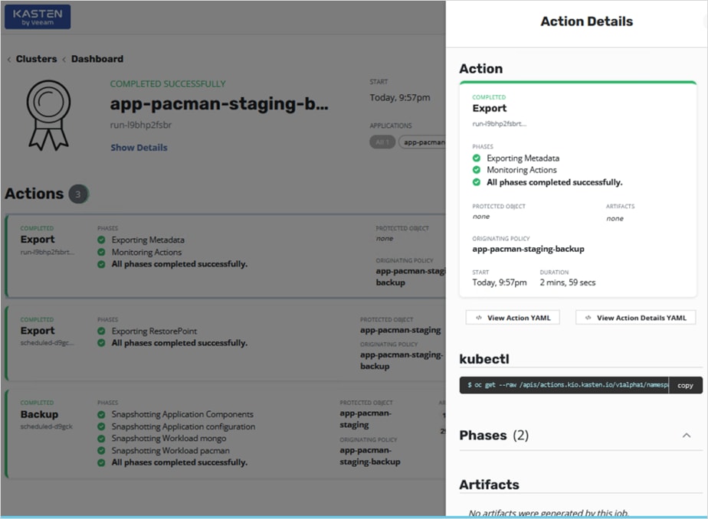Go to Dashboard breadcrumb

click(x=97, y=59)
